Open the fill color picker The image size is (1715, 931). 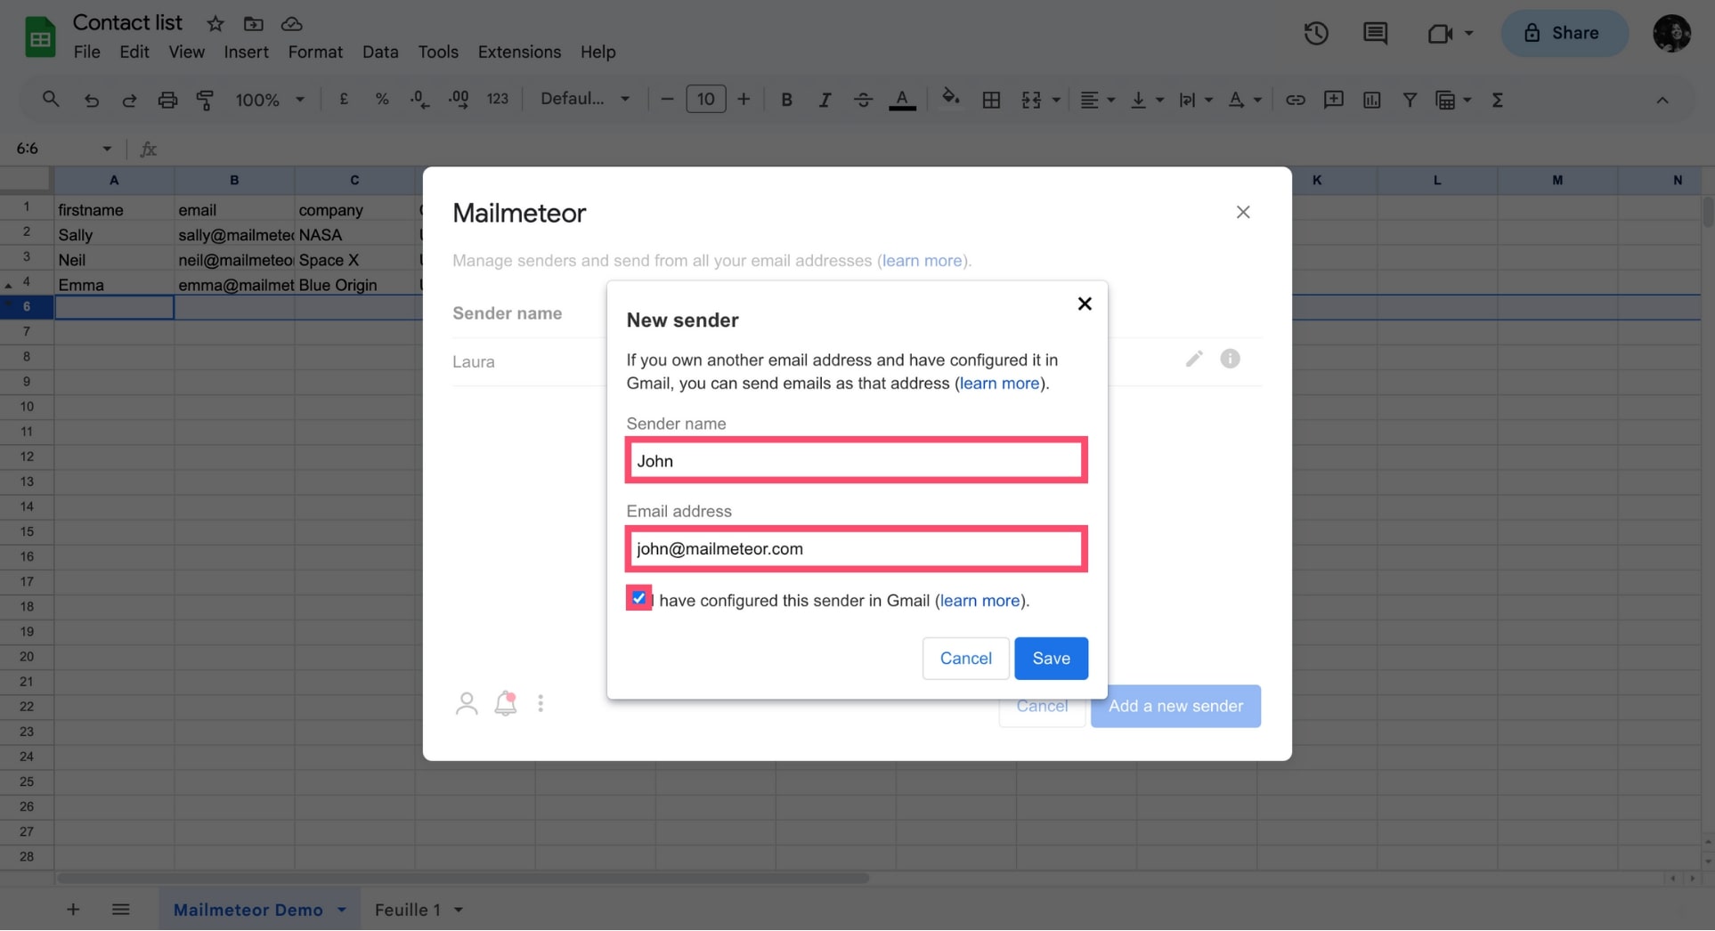951,98
